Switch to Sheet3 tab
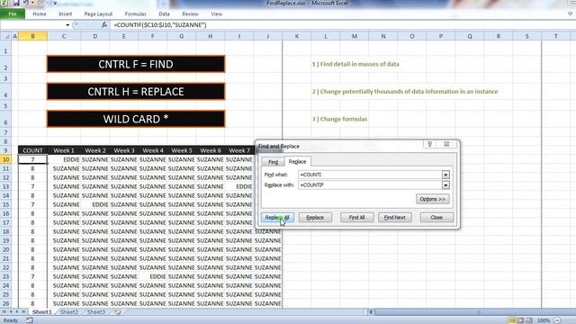 (96, 312)
